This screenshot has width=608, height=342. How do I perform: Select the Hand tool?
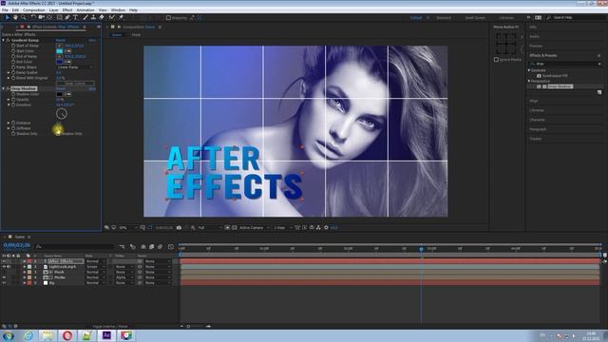coord(15,17)
